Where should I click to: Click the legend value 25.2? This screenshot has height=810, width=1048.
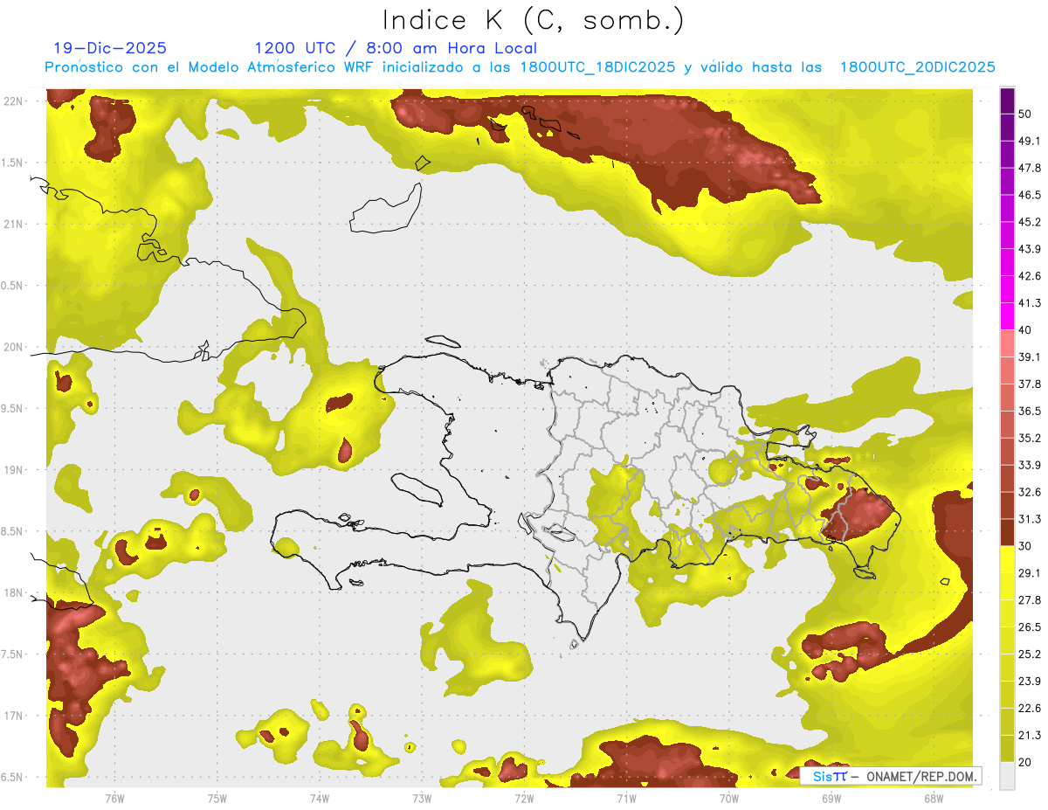point(1030,654)
